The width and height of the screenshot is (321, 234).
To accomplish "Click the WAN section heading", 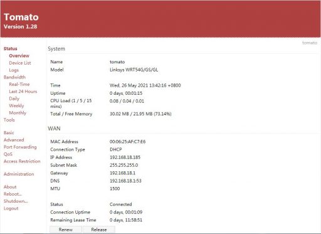I will 54,129.
